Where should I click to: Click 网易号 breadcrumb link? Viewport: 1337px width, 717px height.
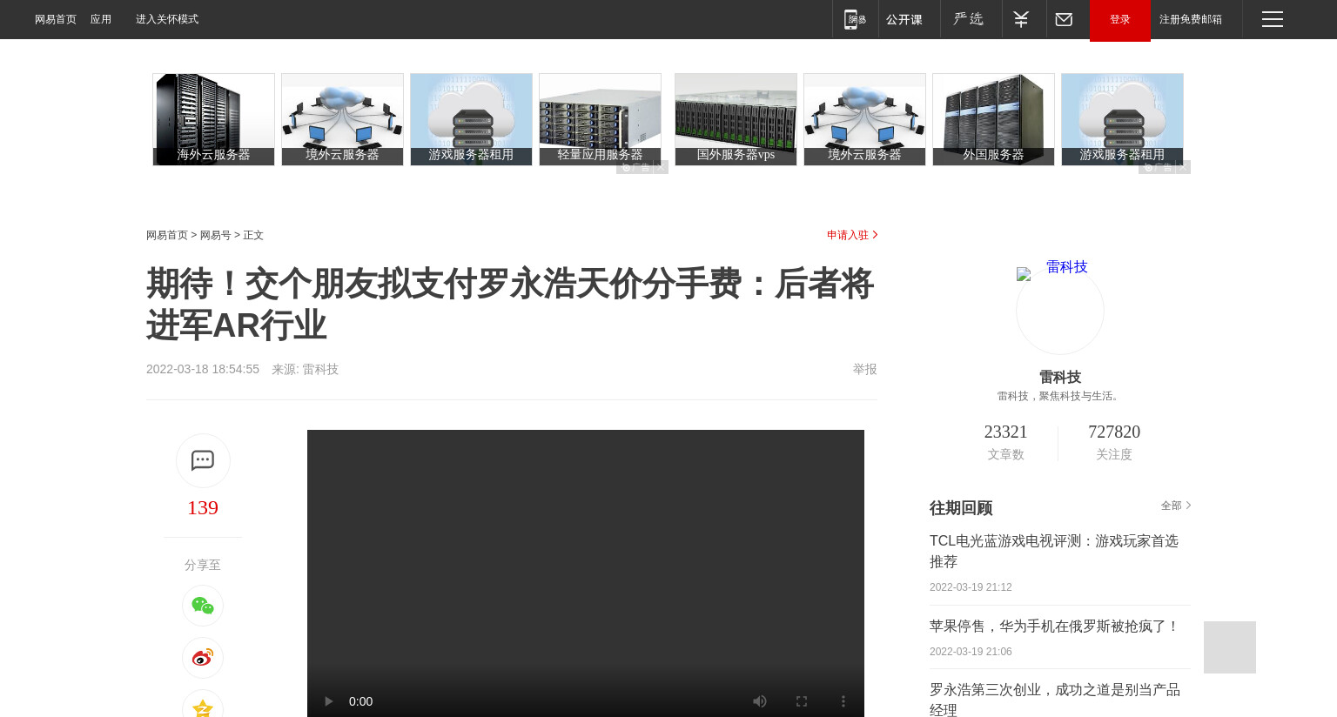coord(216,235)
